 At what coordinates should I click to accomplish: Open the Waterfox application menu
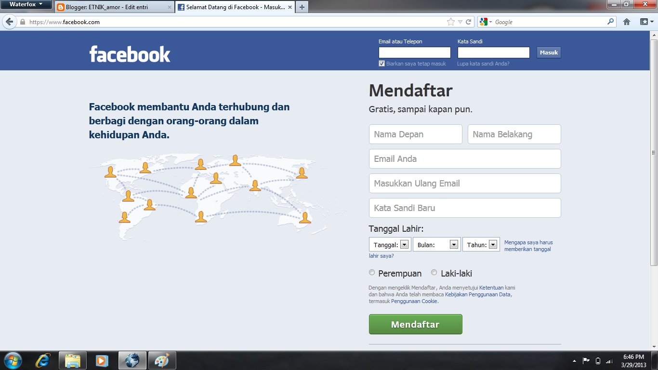[26, 4]
